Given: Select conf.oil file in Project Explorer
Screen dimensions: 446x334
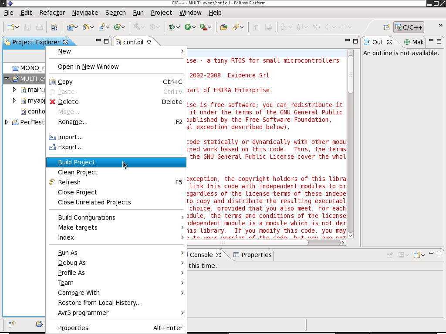Looking at the screenshot, I should (x=33, y=111).
